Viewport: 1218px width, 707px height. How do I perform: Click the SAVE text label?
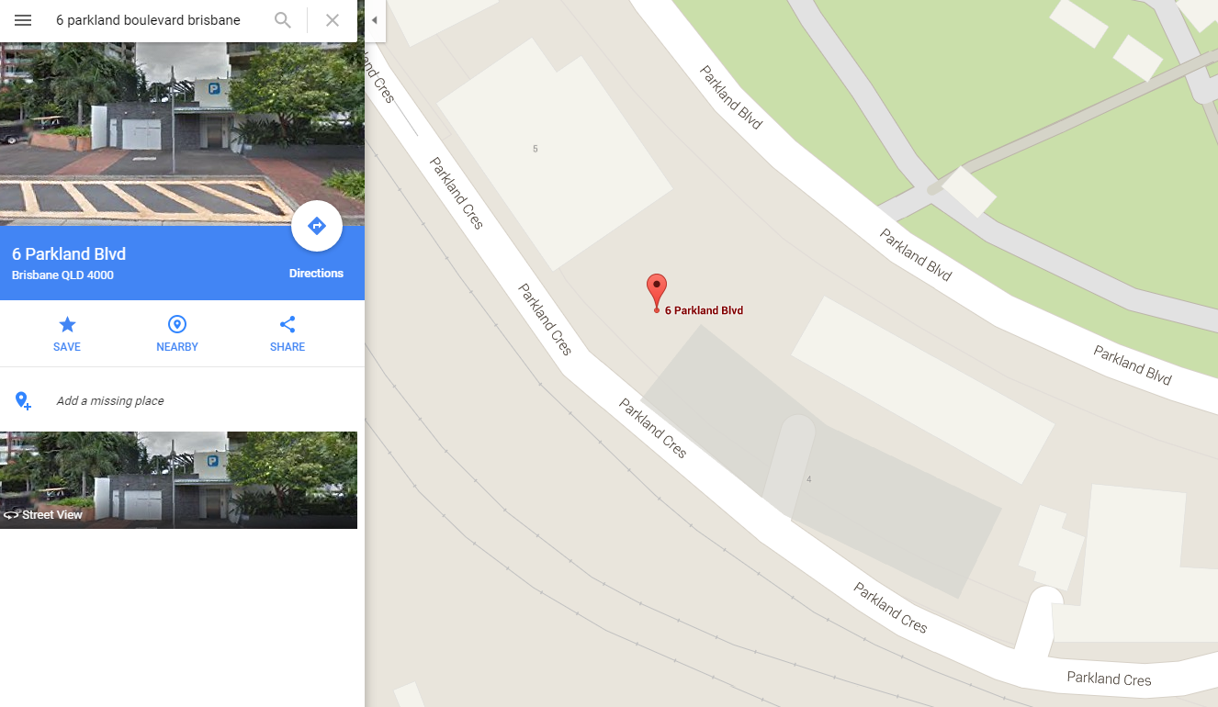(67, 347)
